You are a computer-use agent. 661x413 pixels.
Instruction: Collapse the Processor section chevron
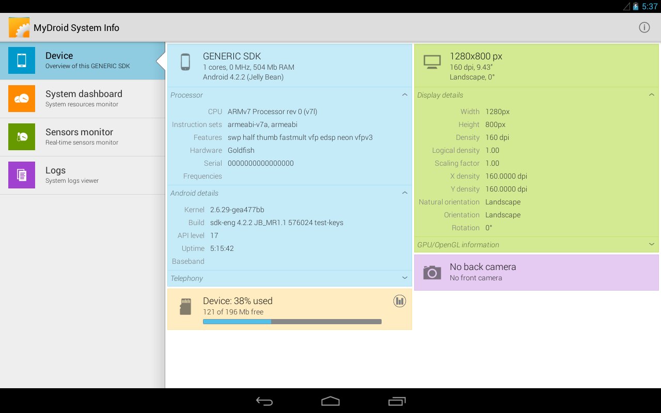[405, 95]
